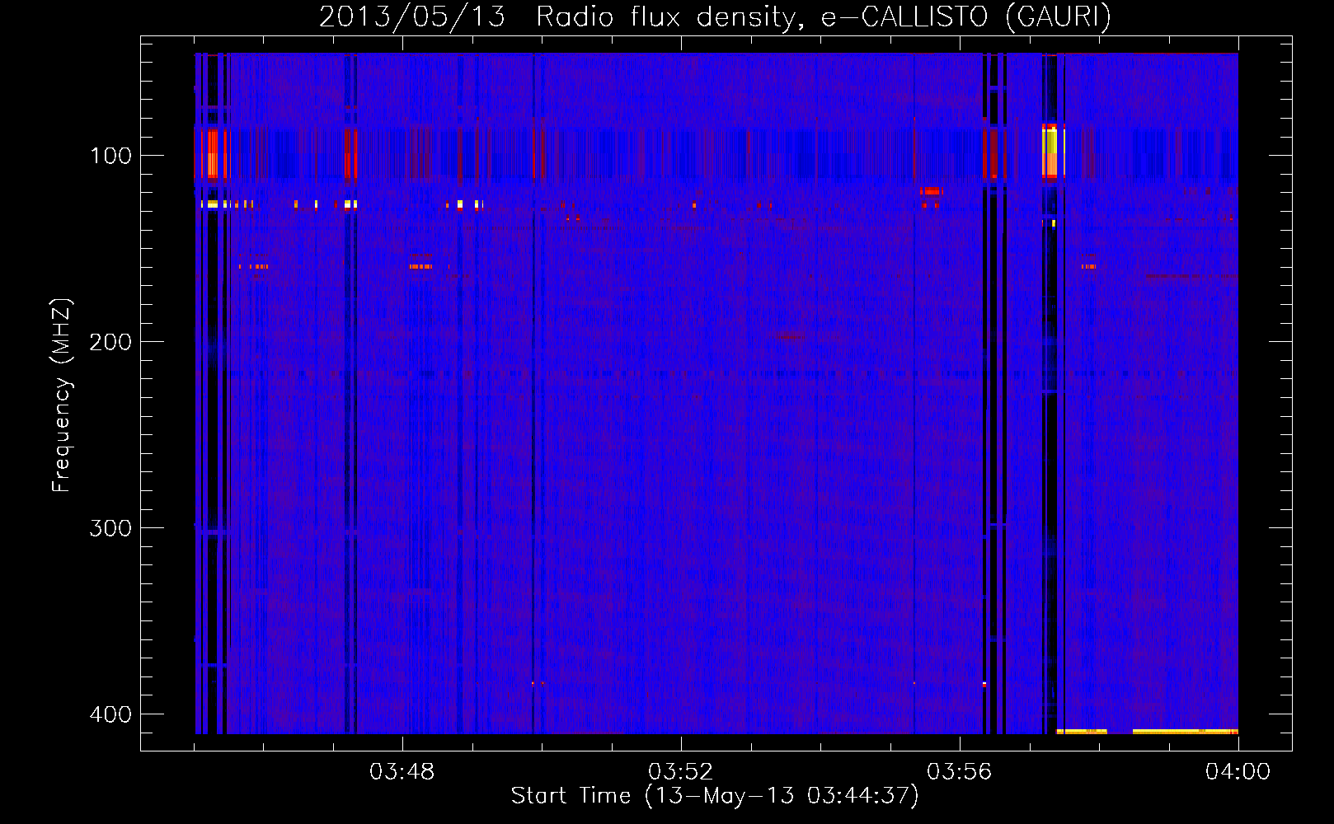Click the yellow strip at the spectrogram's bottom right
Viewport: 1334px width, 824px height.
point(1185,731)
